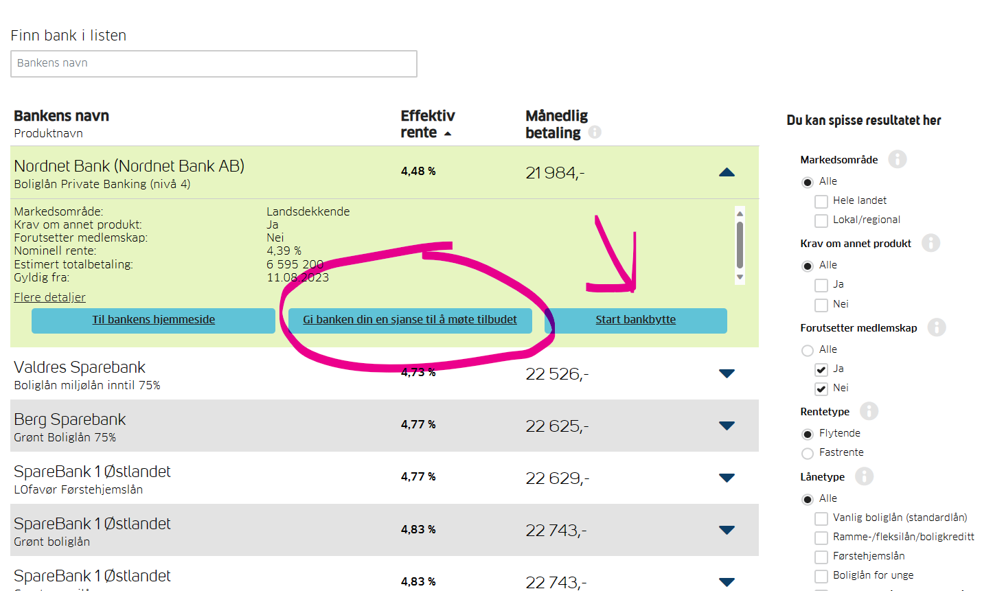Collapse the Nordnet Bank row details
This screenshot has width=993, height=591.
pyautogui.click(x=727, y=172)
